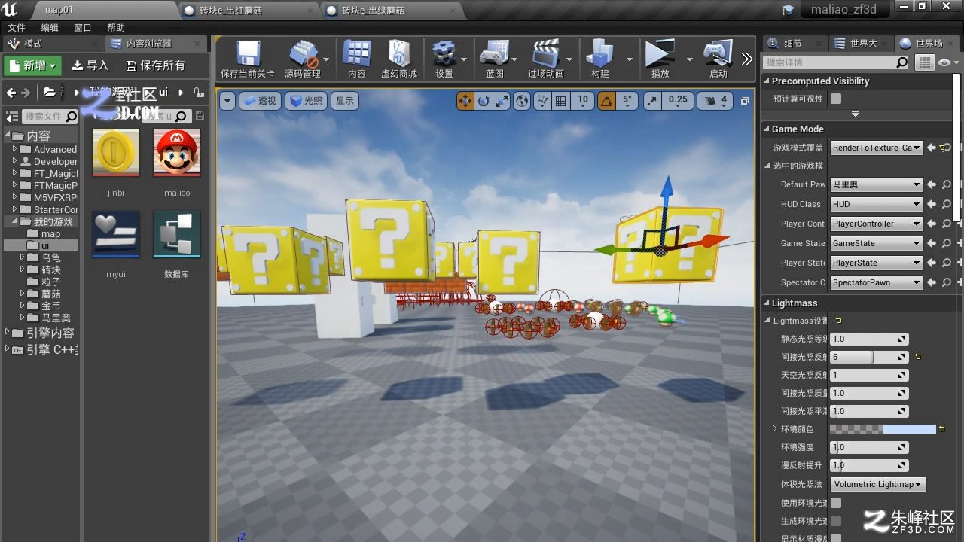The image size is (964, 542).
Task: Toggle the surface snapping icon in the viewport
Action: click(542, 101)
